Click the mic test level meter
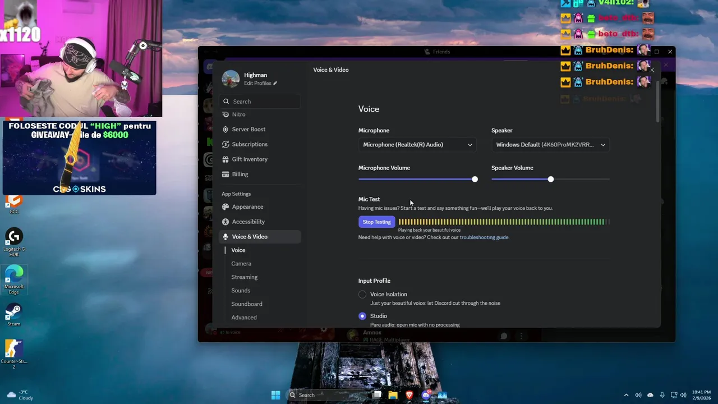The width and height of the screenshot is (718, 404). 504,222
